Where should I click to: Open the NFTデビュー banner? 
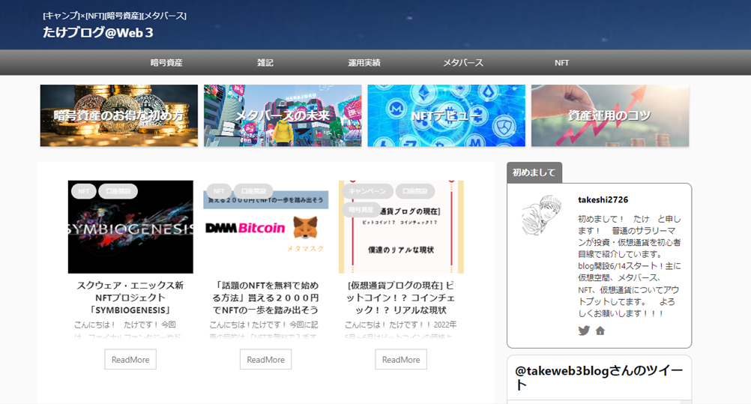[x=447, y=115]
